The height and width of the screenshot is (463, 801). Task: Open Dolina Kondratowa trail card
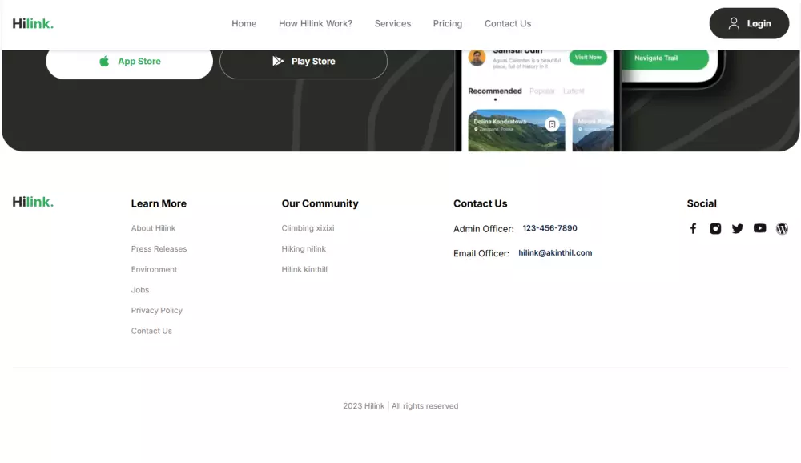(517, 131)
